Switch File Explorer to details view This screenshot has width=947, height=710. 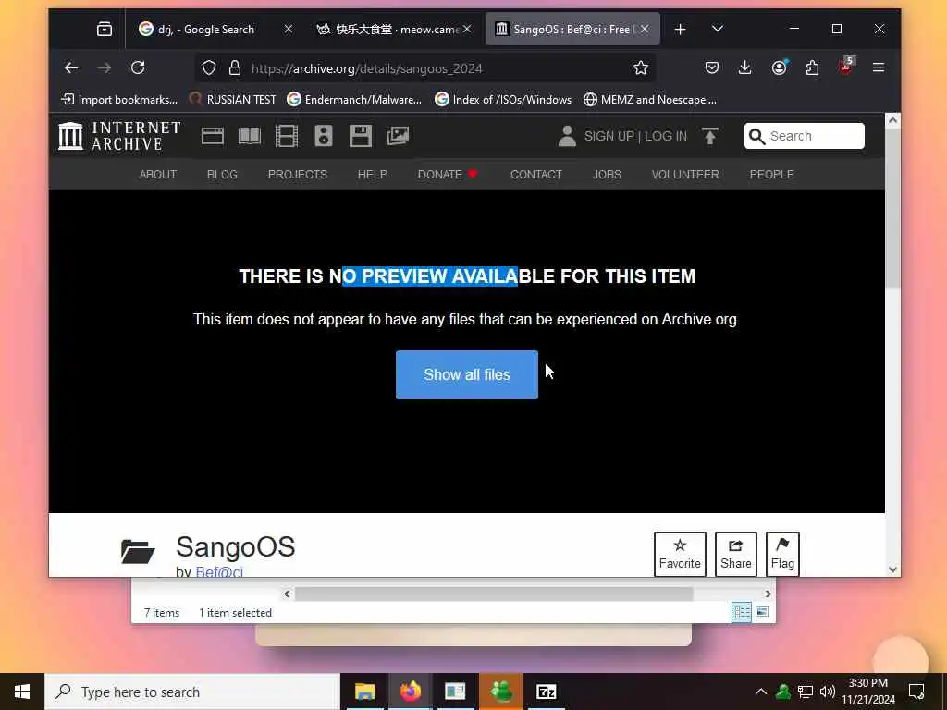tap(742, 612)
